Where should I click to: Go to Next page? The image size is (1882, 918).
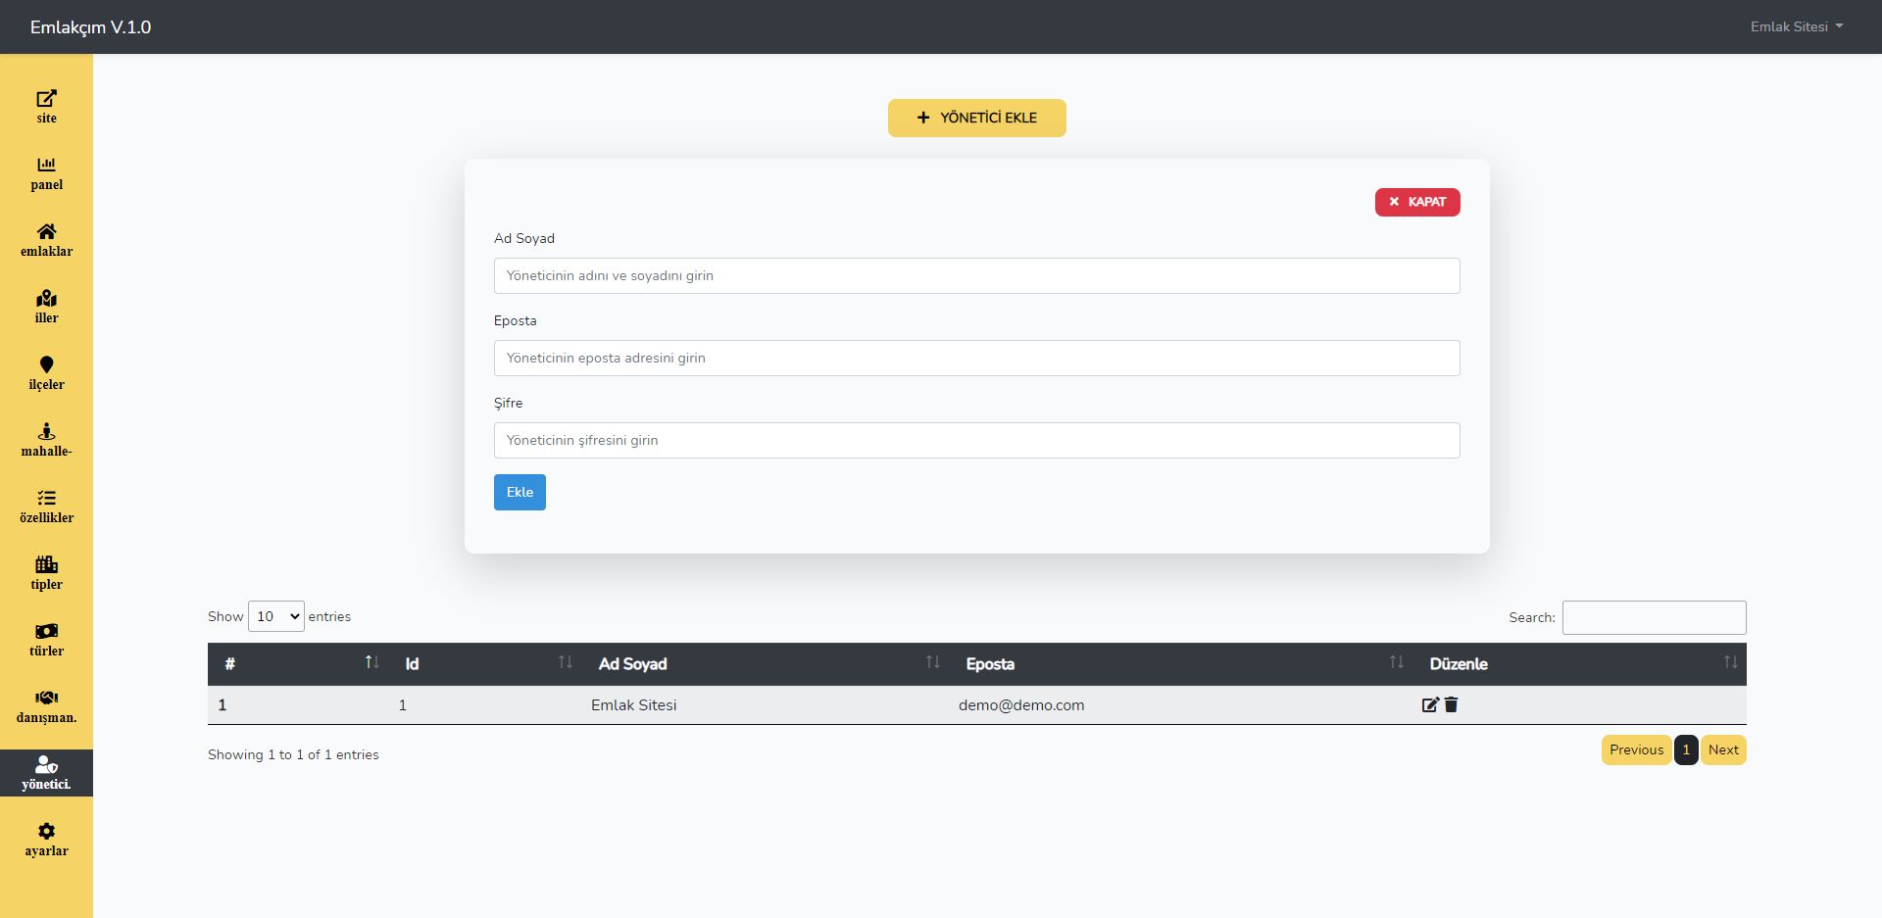1723,749
